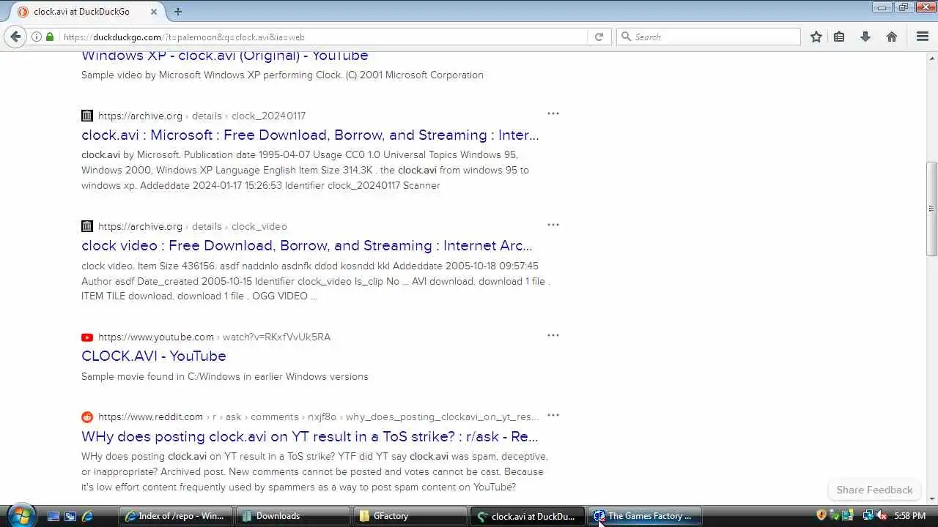938x527 pixels.
Task: Open the CLOCK.AVI - YouTube result
Action: click(154, 356)
